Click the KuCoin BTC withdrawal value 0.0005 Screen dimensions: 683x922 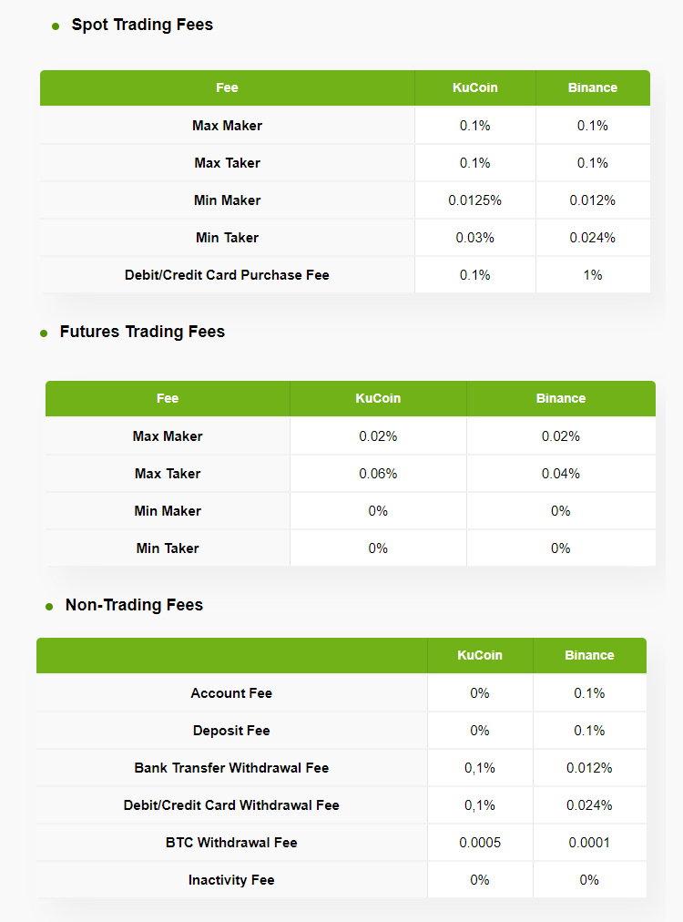point(480,843)
